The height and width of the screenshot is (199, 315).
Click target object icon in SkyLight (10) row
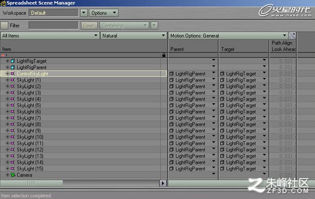coord(222,137)
